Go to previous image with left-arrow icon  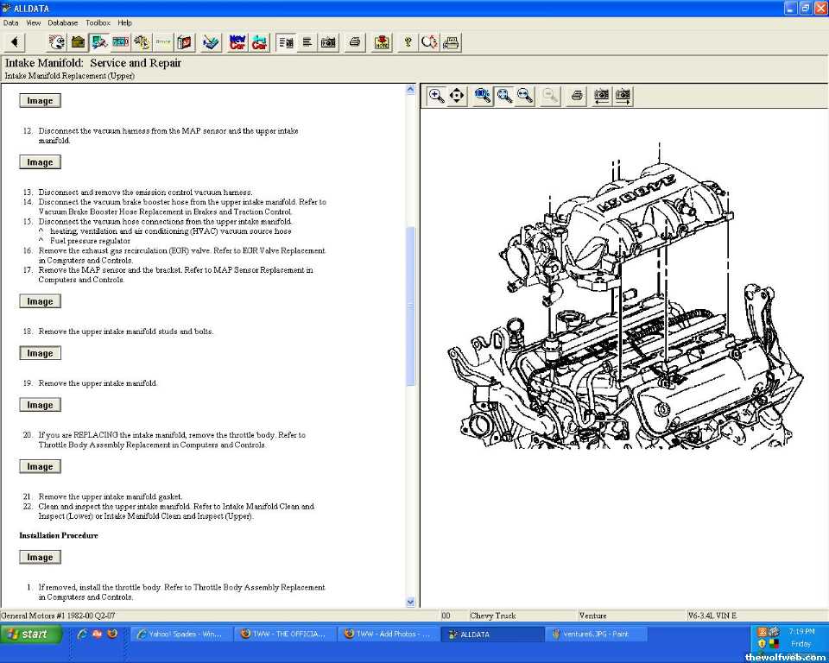(x=601, y=96)
